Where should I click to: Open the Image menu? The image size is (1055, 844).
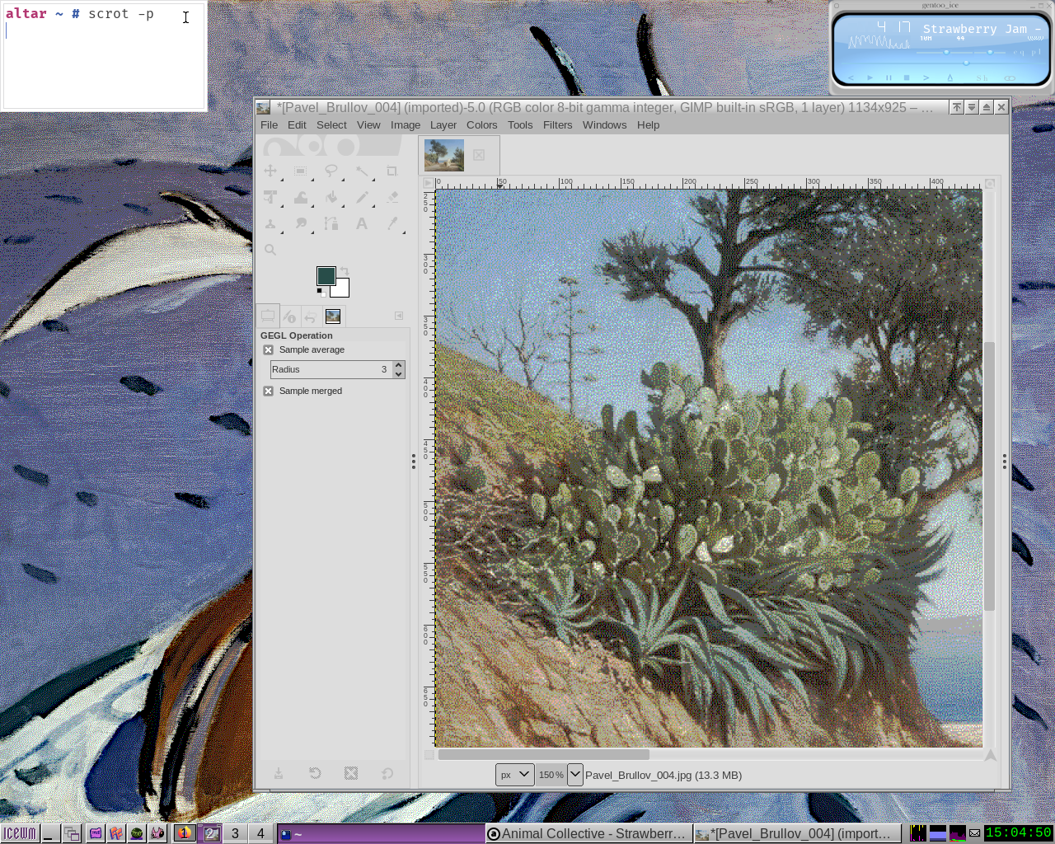coord(406,125)
